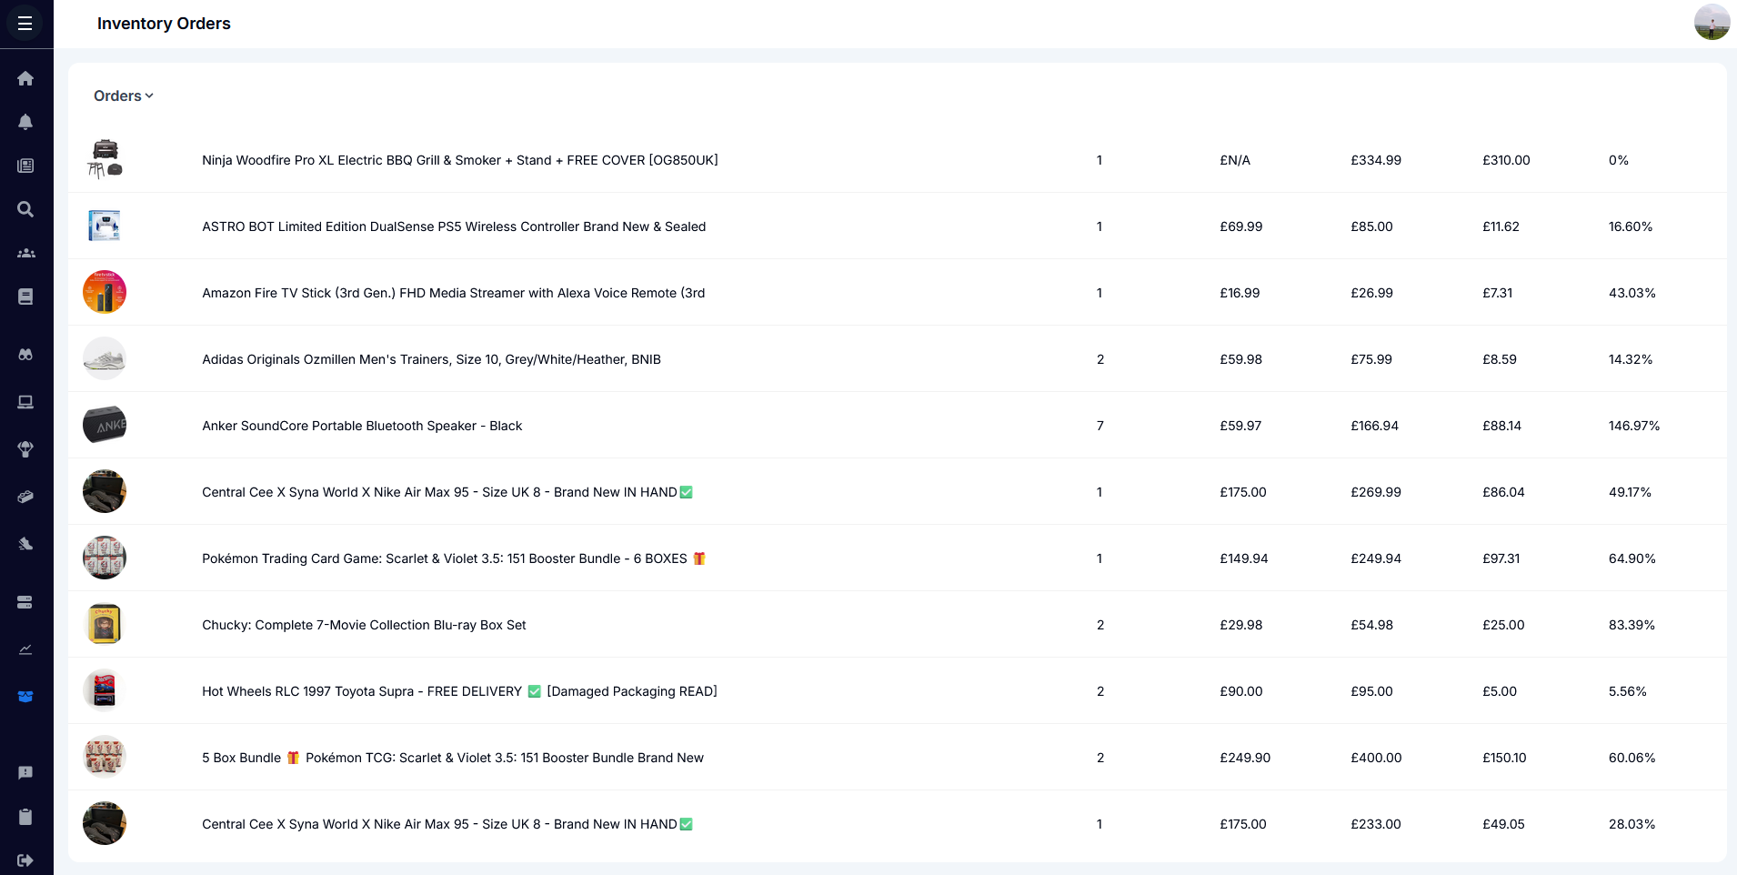Click the Chucky Blu-ray box set thumbnail
Viewport: 1737px width, 875px height.
[105, 624]
